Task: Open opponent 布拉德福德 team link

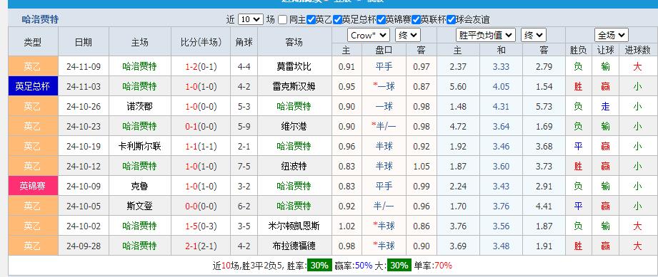Action: (x=294, y=246)
